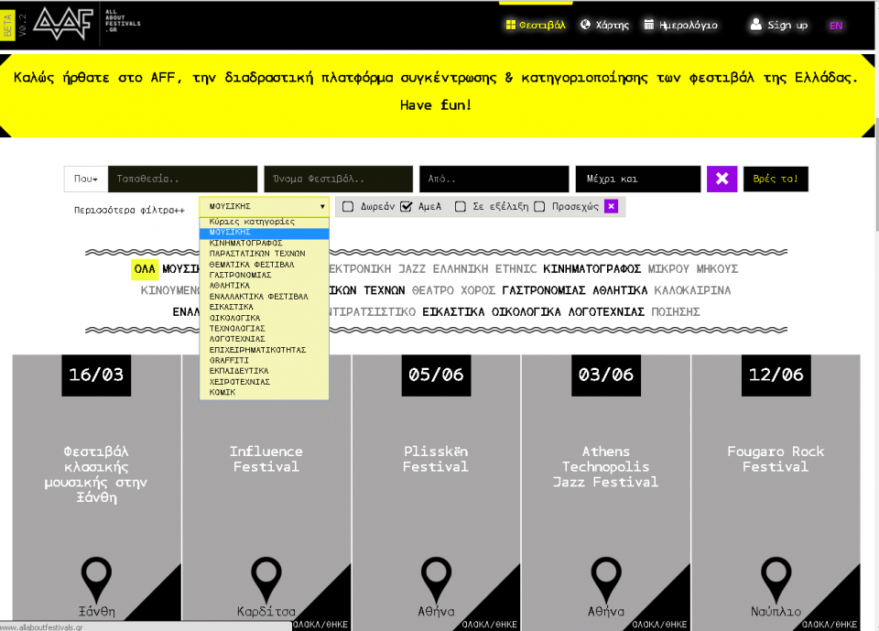
Task: Click the Όνομα Φεστιβάλ input field
Action: (338, 179)
